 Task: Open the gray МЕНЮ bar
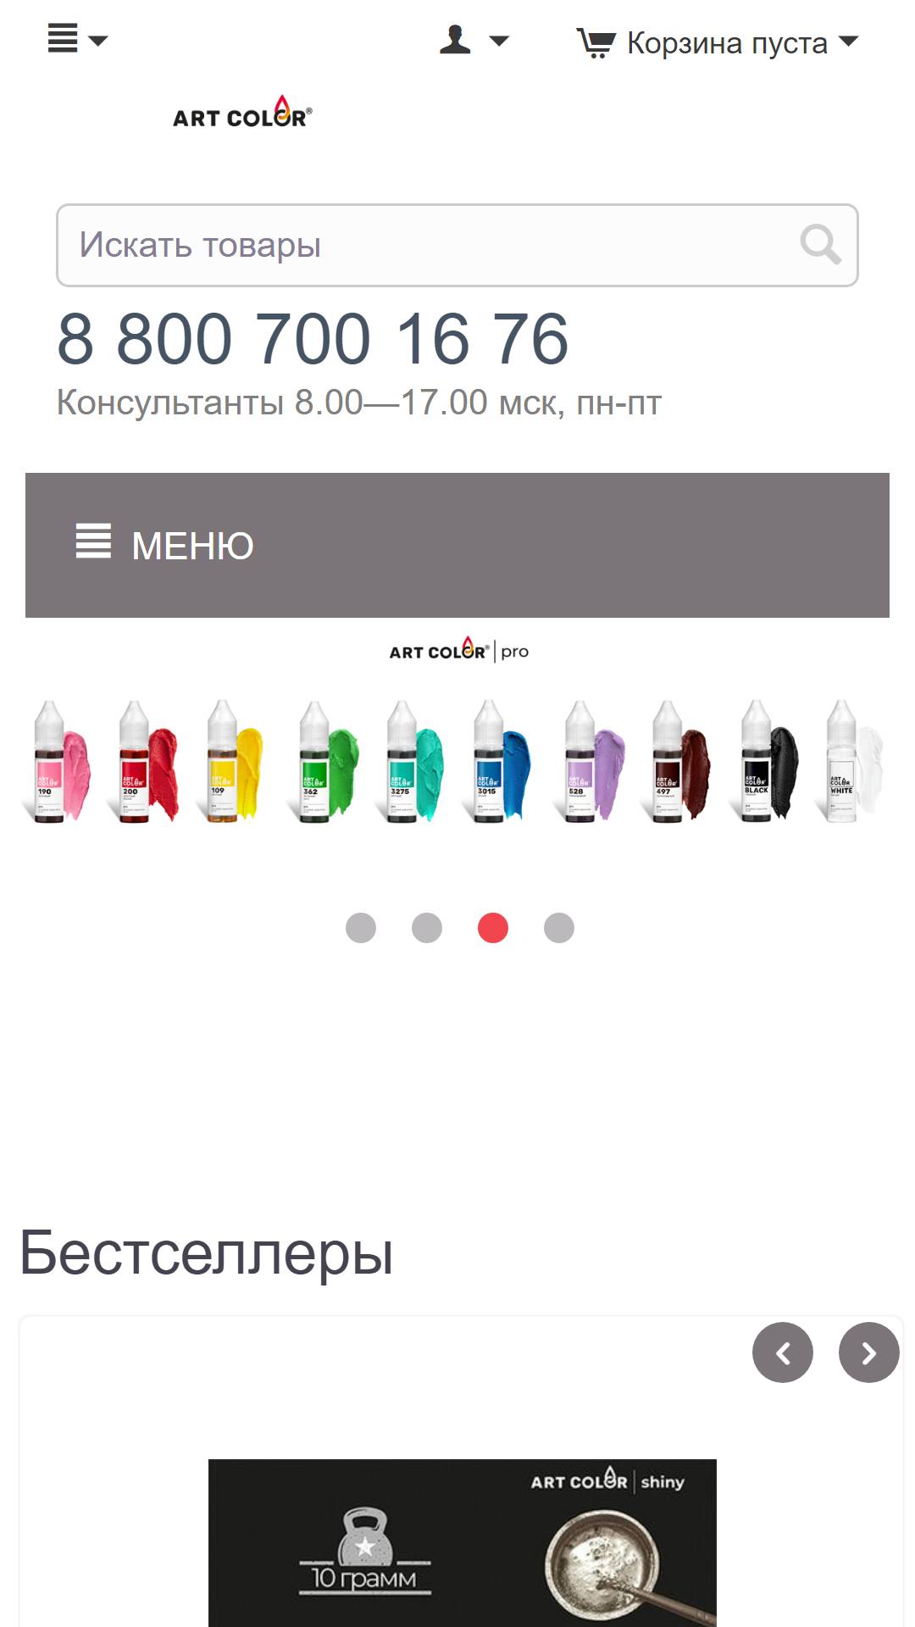pos(457,545)
